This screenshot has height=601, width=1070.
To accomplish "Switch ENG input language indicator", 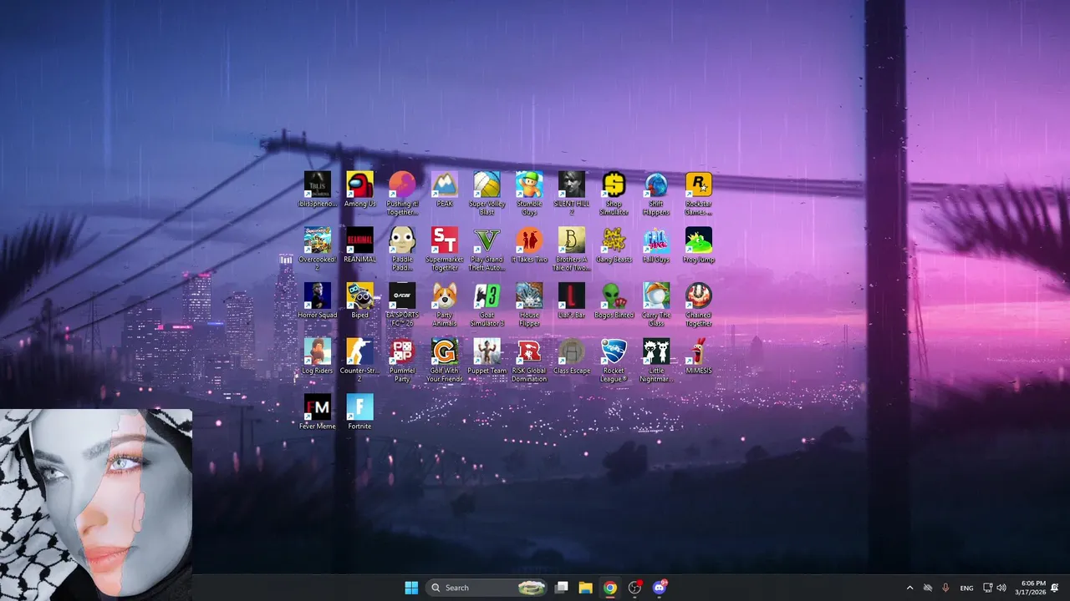I will point(966,588).
